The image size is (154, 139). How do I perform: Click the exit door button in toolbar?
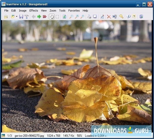141,17
